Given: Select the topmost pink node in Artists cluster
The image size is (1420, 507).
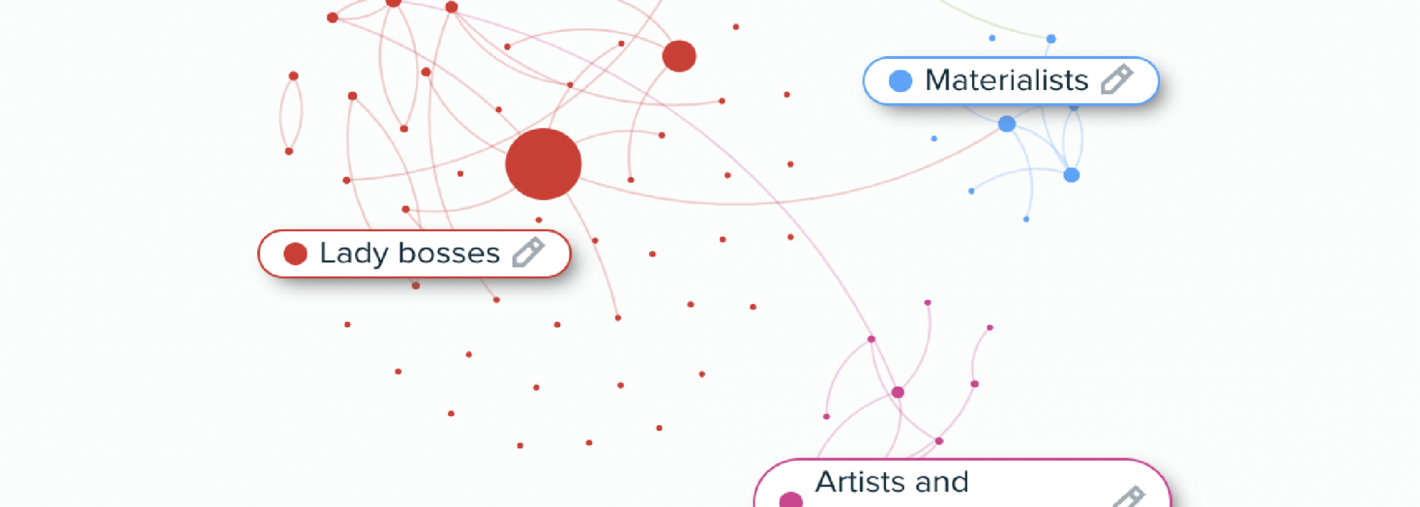Looking at the screenshot, I should click(x=927, y=303).
